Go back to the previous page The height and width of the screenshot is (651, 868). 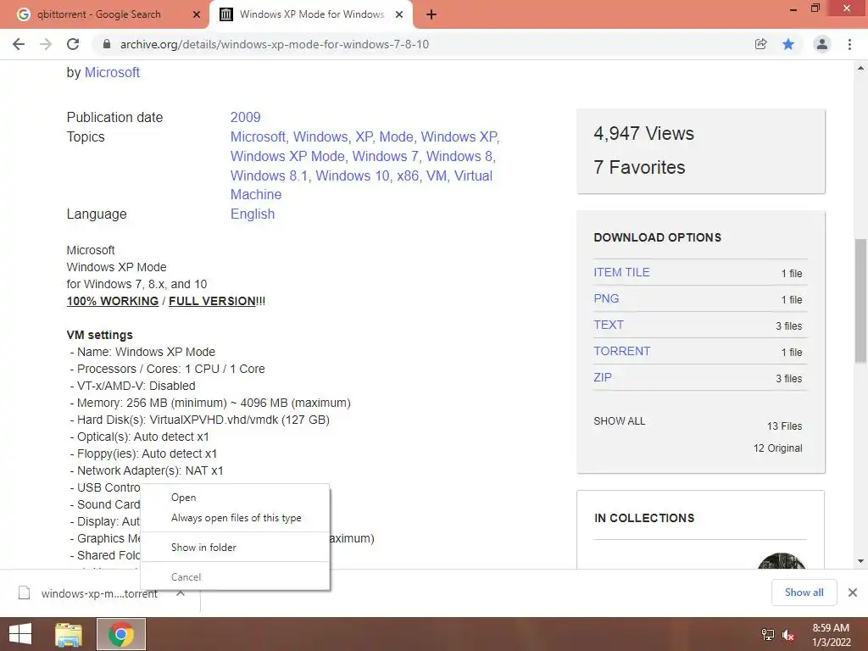click(x=19, y=44)
